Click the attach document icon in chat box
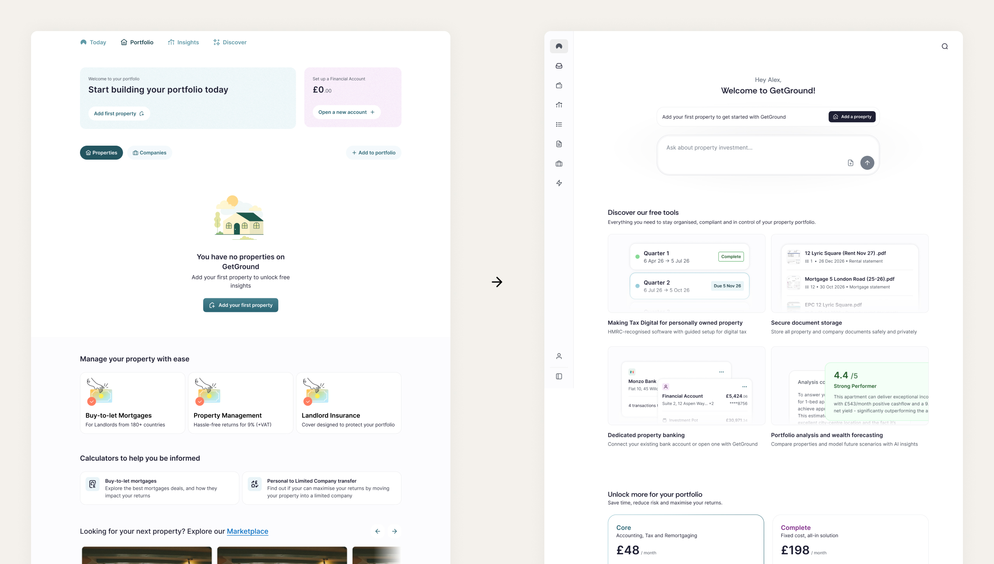The width and height of the screenshot is (994, 564). [850, 163]
